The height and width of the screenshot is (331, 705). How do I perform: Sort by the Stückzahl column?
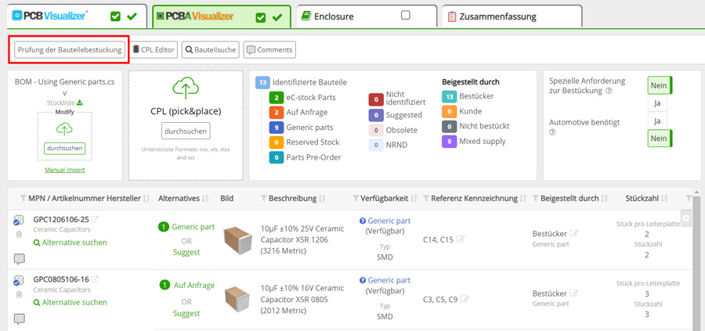click(665, 199)
